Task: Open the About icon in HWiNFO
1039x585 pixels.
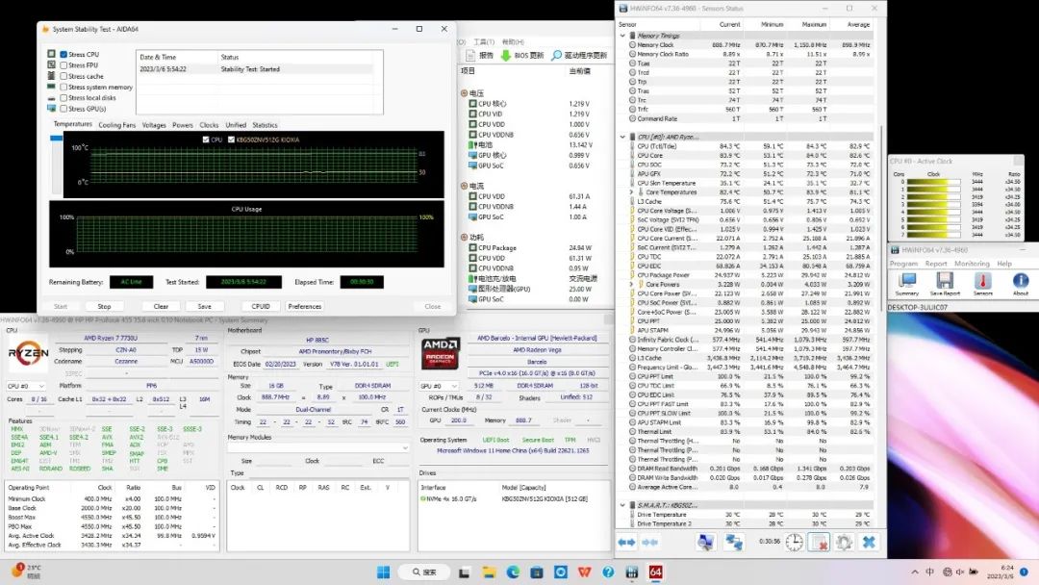Action: [x=1021, y=281]
